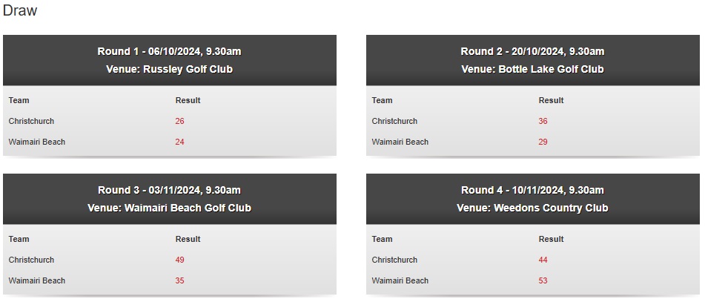This screenshot has width=705, height=299.
Task: Click the Round 2 Bottle Lake Golf Club header
Action: 533,60
